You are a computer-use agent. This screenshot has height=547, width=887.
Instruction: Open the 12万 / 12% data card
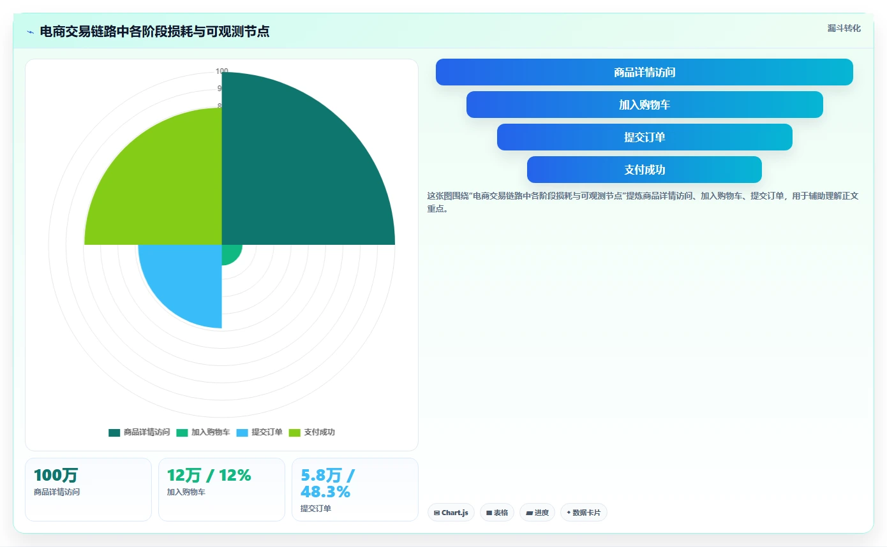221,490
